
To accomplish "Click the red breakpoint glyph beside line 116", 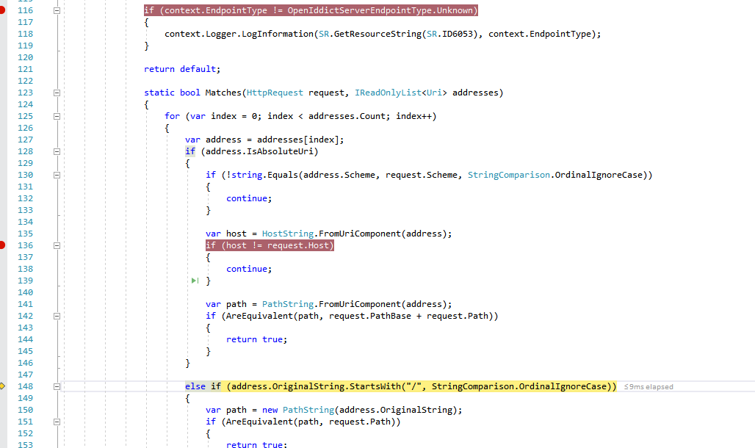I will pos(3,10).
